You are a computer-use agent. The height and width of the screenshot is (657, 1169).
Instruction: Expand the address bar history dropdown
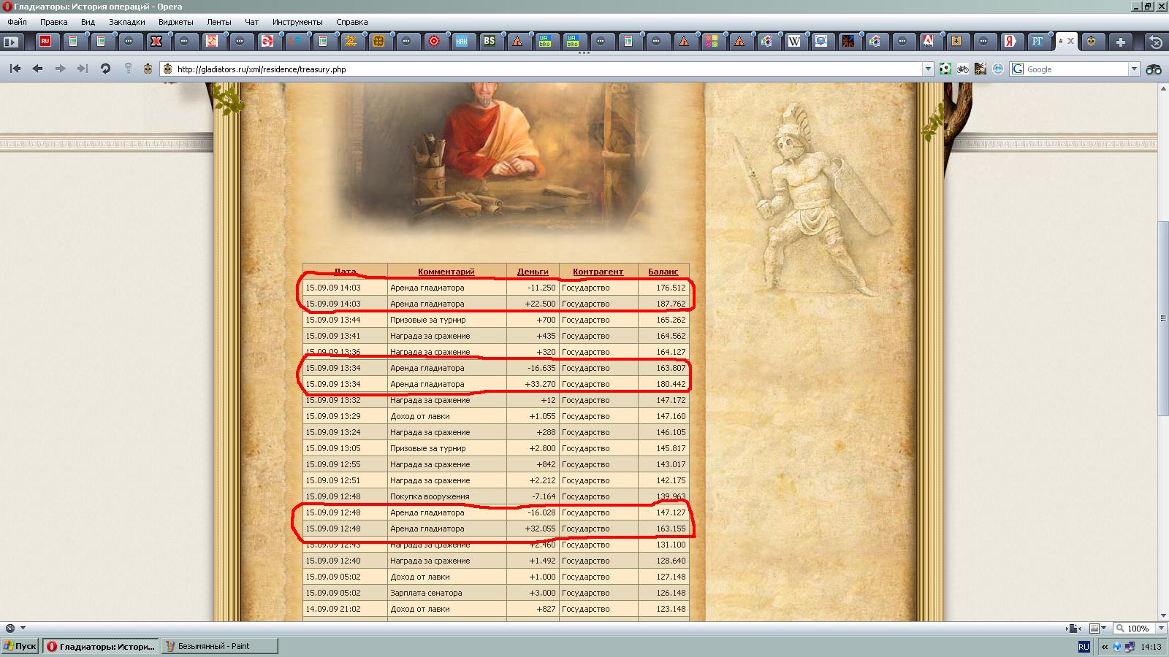point(928,69)
